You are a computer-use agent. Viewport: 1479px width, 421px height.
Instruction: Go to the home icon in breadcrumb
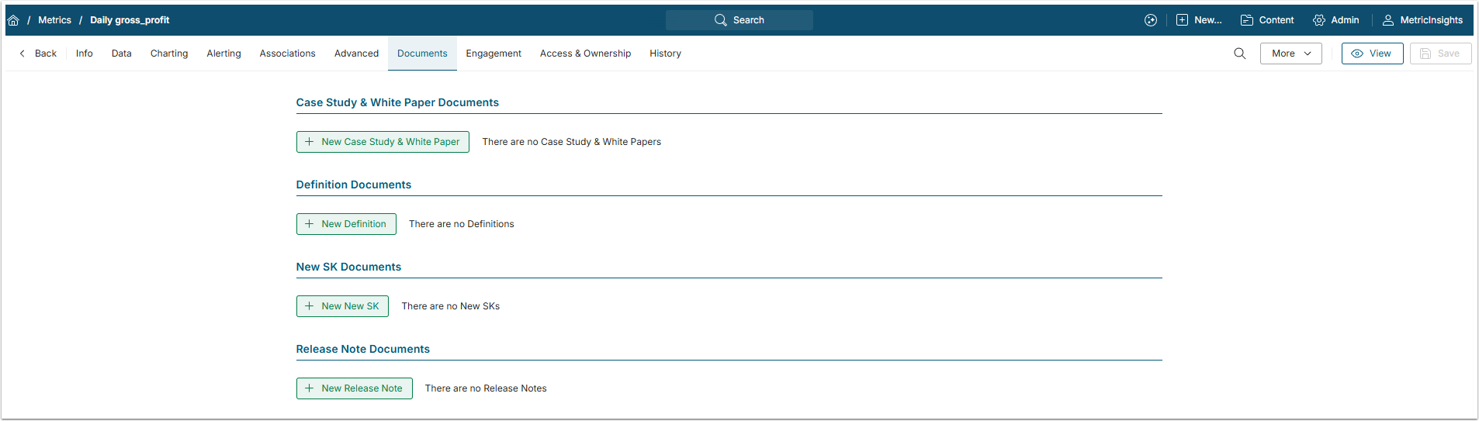[13, 20]
